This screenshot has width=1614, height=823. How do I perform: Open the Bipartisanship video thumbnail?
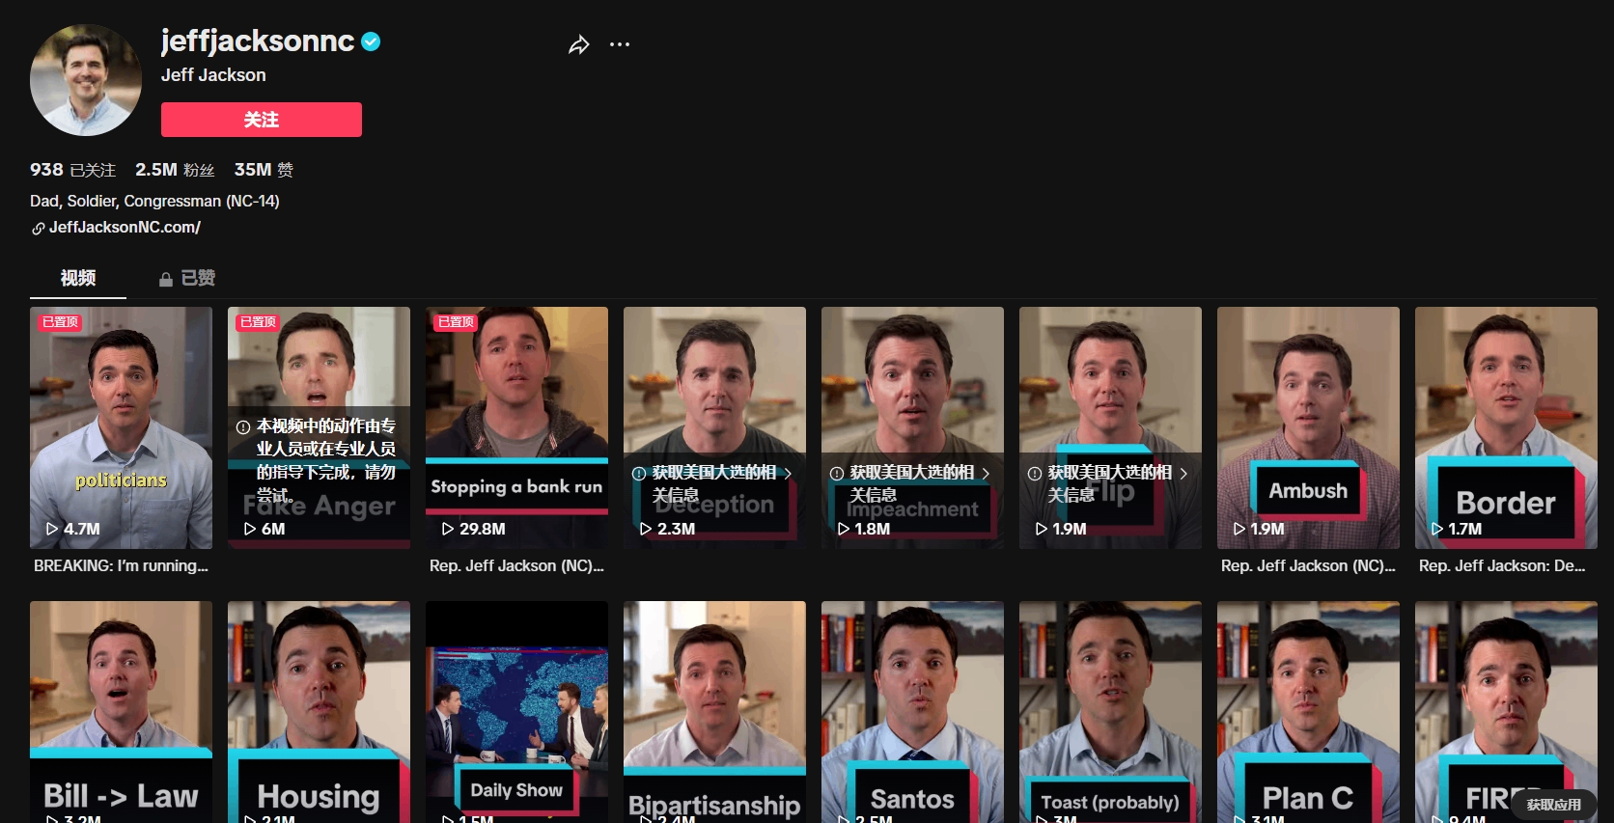pyautogui.click(x=714, y=712)
